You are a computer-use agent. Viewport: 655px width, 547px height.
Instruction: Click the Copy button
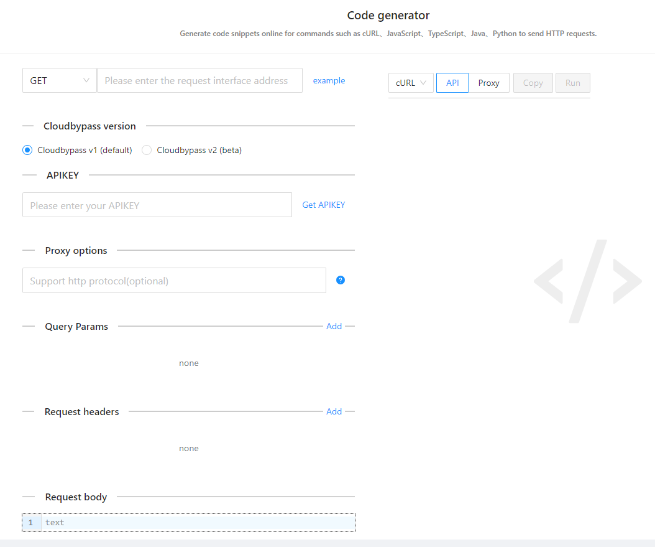point(533,83)
